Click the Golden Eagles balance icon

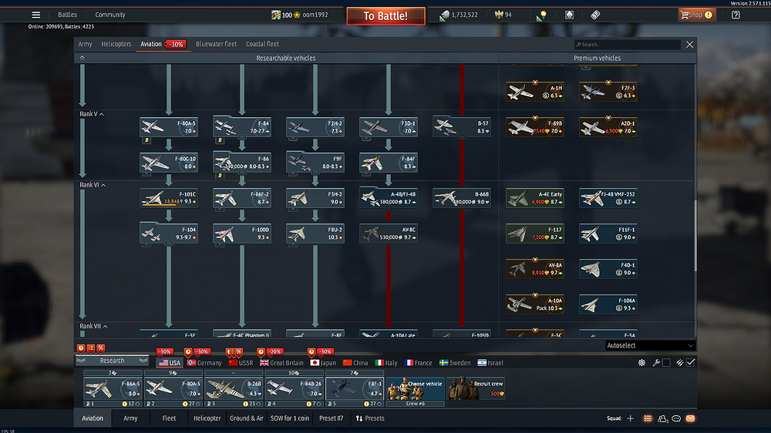point(499,15)
